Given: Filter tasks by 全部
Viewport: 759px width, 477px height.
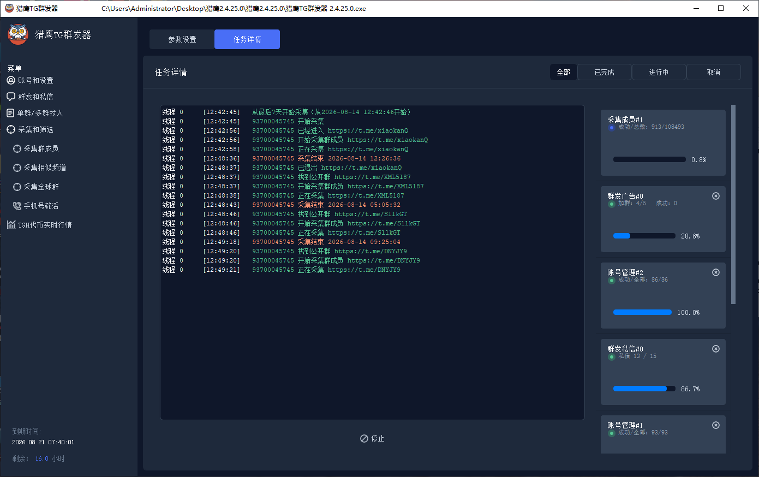Looking at the screenshot, I should click(564, 72).
